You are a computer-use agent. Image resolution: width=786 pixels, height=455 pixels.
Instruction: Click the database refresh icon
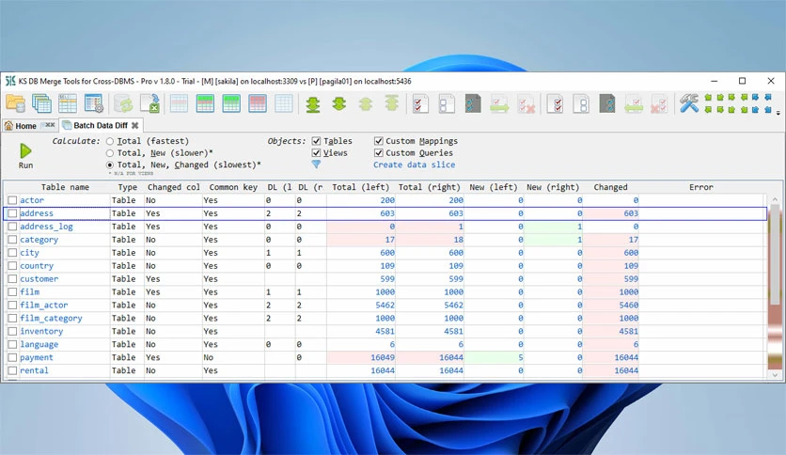123,103
